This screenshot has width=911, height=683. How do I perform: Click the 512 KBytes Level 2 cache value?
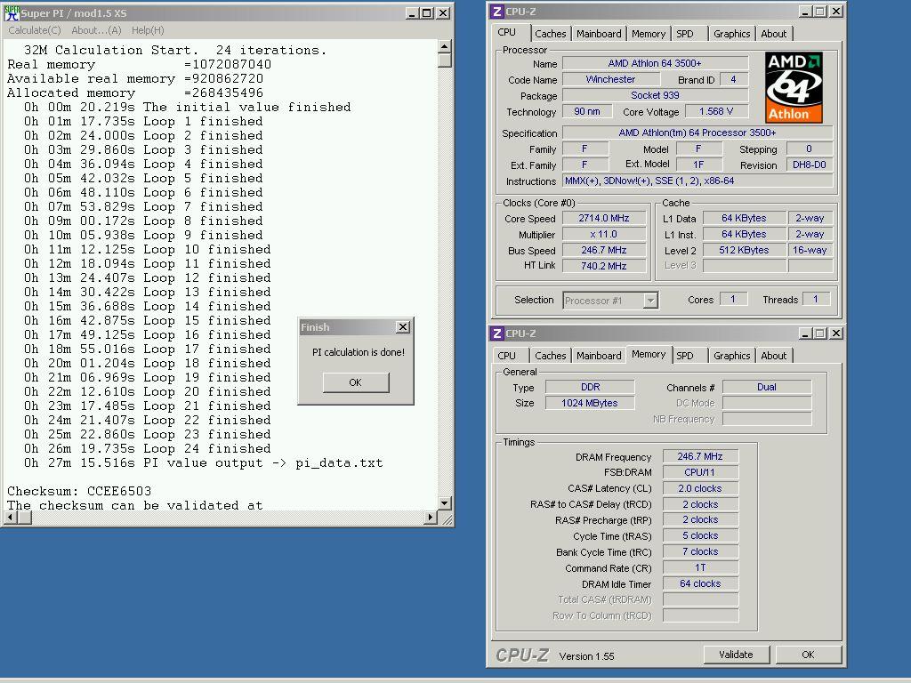[x=744, y=250]
